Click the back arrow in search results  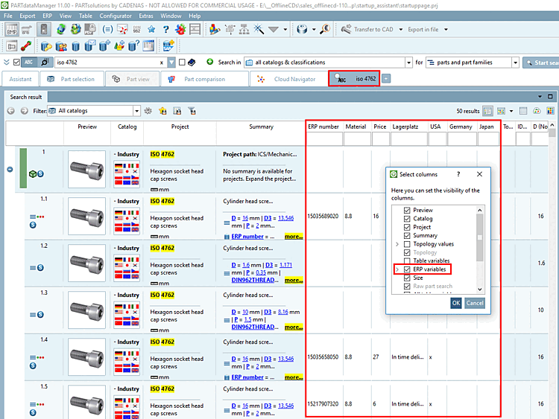[11, 111]
